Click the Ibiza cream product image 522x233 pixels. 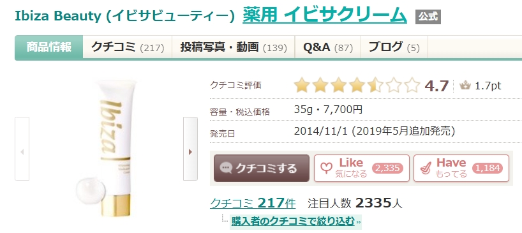(107, 149)
